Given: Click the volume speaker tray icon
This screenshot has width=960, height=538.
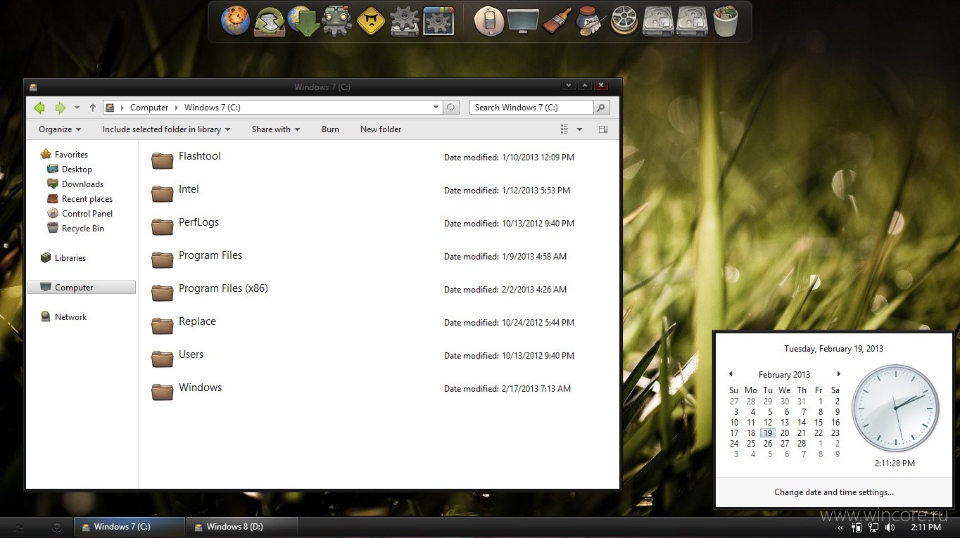Looking at the screenshot, I should tap(890, 527).
